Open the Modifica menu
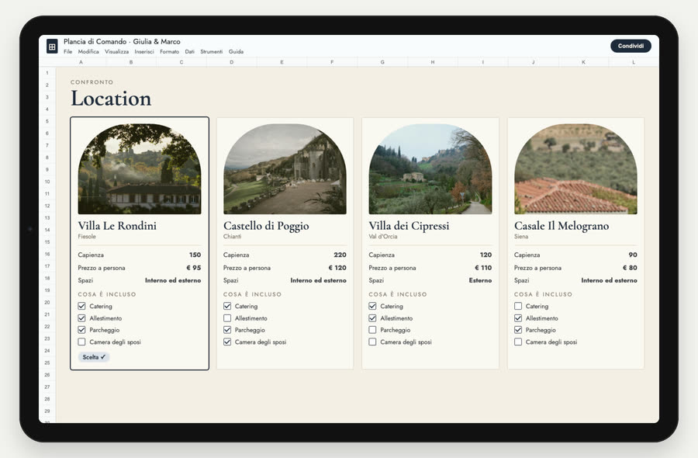 [x=88, y=52]
